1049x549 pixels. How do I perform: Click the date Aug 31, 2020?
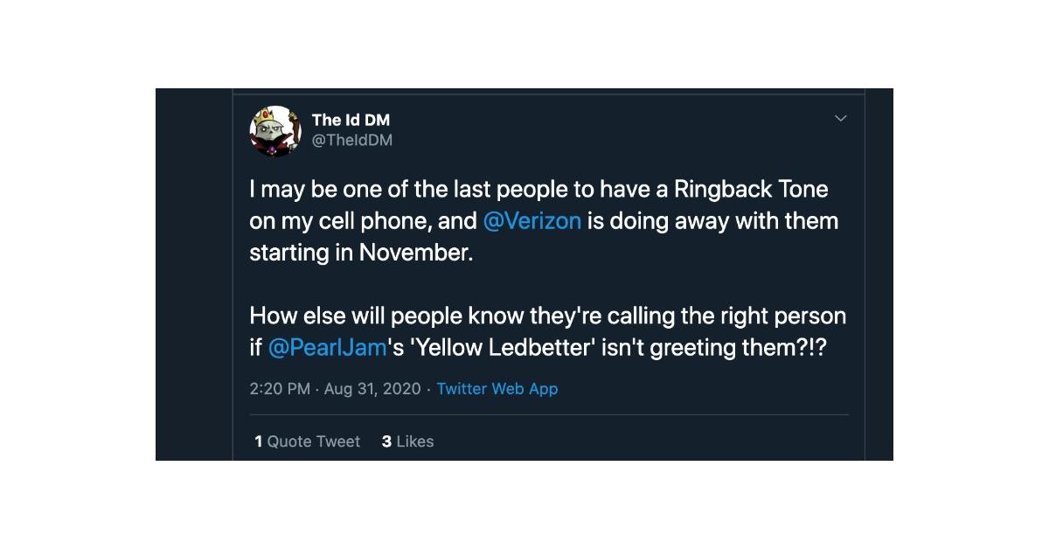point(372,388)
